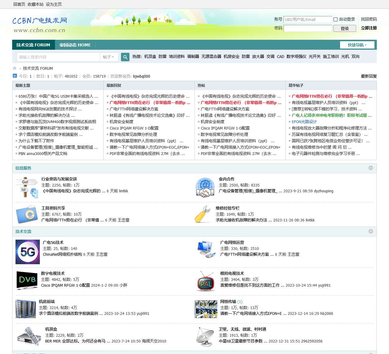Click the 立即注册 link
Image resolution: width=389 pixels, height=354 pixels.
(369, 28)
